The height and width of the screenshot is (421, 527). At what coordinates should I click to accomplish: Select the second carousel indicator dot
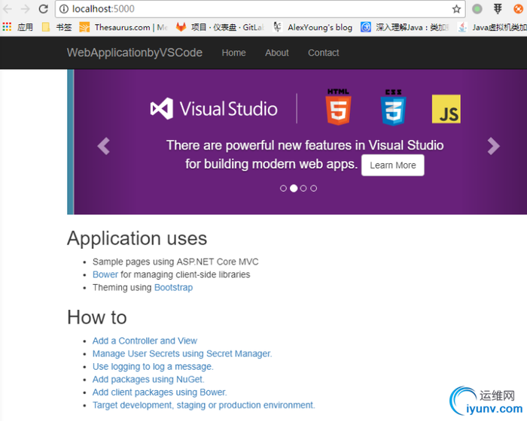pos(294,189)
